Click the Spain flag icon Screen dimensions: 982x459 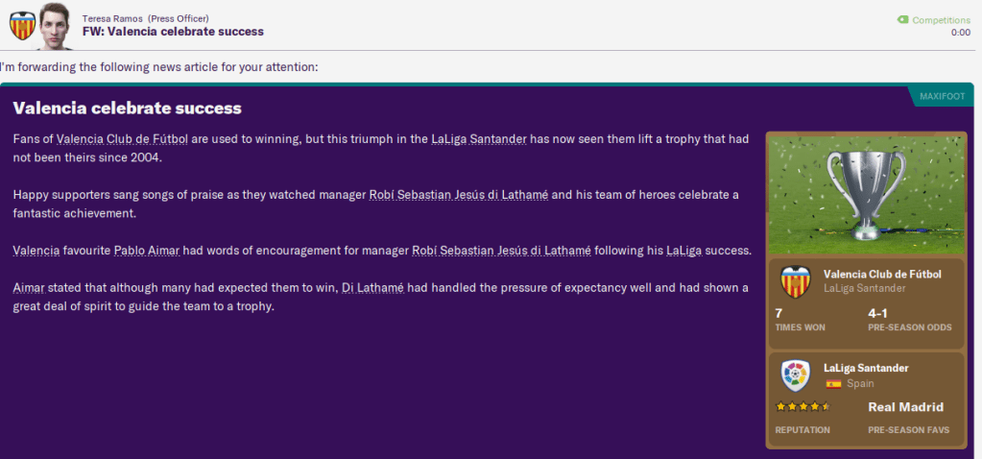(x=832, y=383)
